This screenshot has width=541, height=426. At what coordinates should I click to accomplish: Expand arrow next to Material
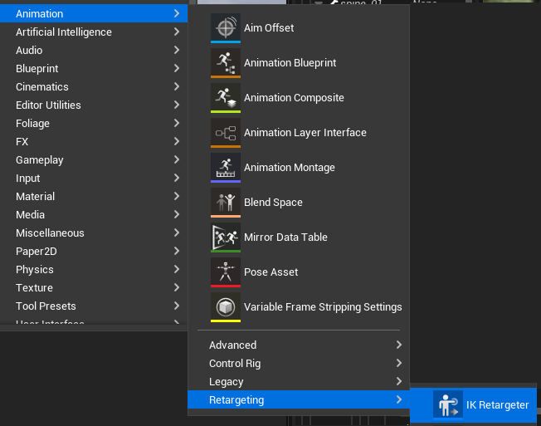click(x=177, y=196)
